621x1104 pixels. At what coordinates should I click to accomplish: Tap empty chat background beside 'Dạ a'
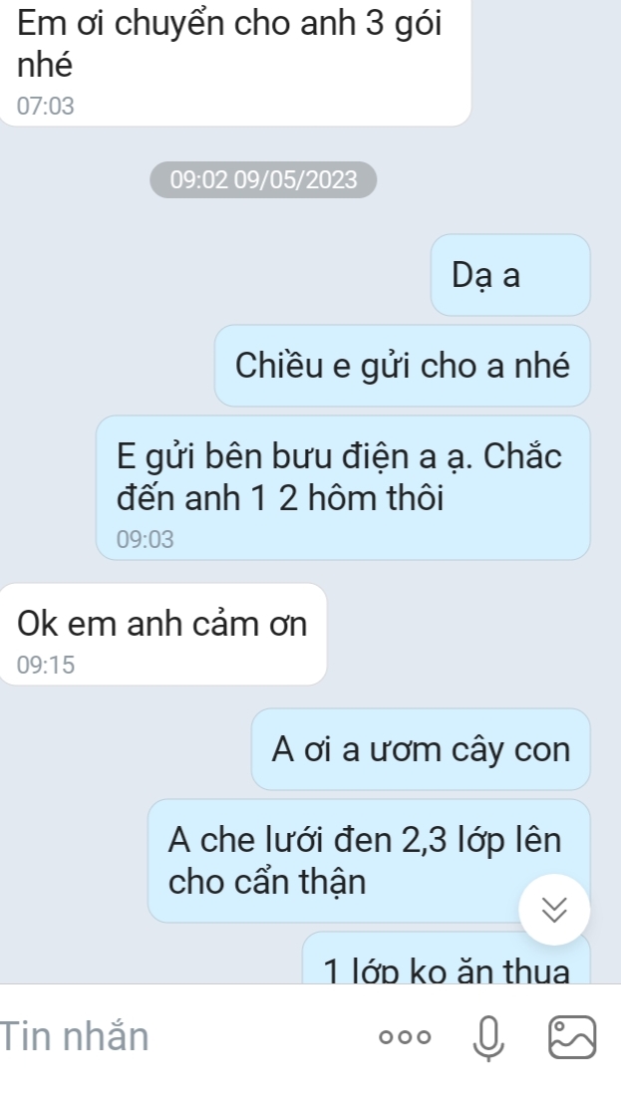click(211, 275)
